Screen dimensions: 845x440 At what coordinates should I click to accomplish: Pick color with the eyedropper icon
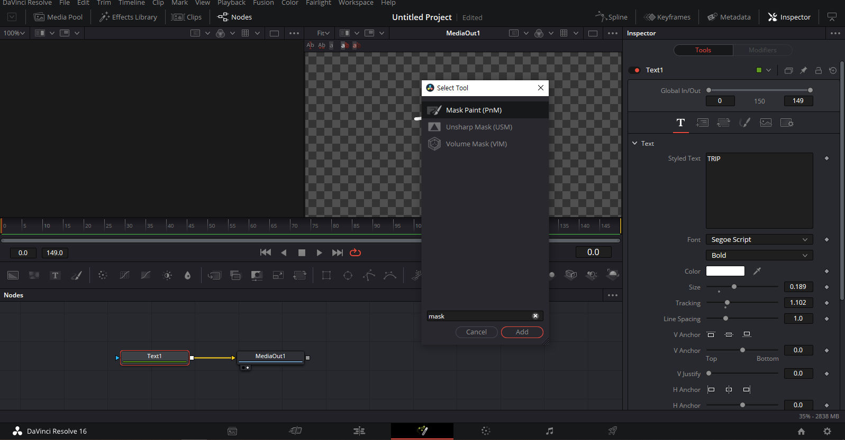pos(757,271)
